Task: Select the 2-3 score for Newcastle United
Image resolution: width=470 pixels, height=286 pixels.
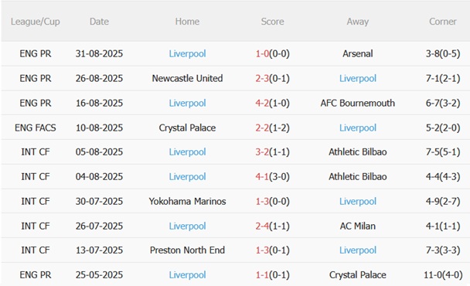Action: (x=262, y=78)
